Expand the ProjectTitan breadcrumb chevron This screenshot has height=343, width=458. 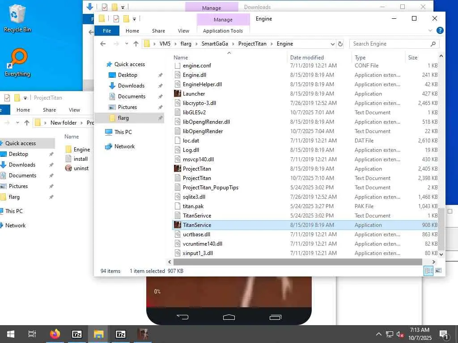coord(271,44)
